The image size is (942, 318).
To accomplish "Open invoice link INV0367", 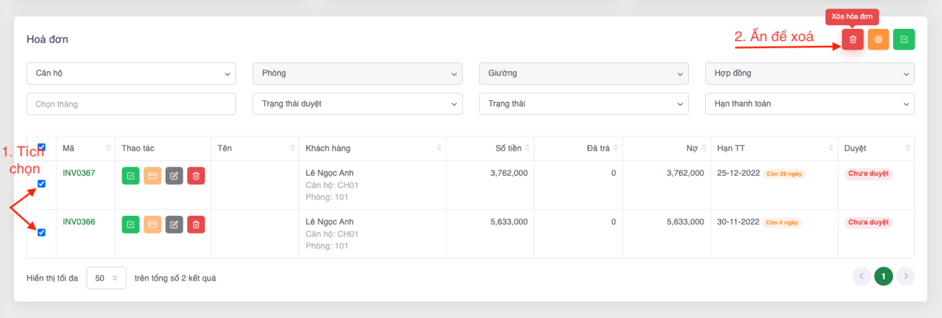I will click(79, 173).
